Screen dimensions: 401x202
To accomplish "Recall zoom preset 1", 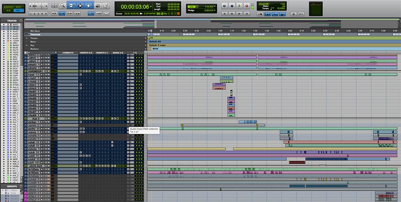I will pos(31,14).
